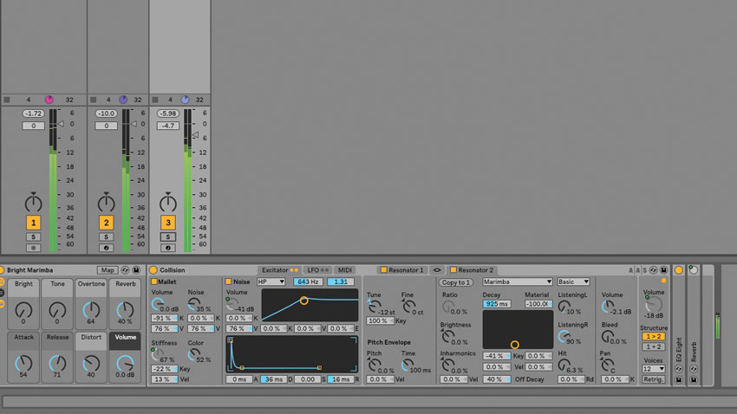Screen dimensions: 737x414
Task: Open the Marimba resonator type dropdown
Action: point(518,281)
